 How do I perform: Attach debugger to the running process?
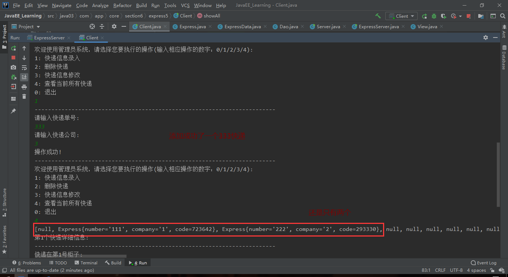coord(13,77)
